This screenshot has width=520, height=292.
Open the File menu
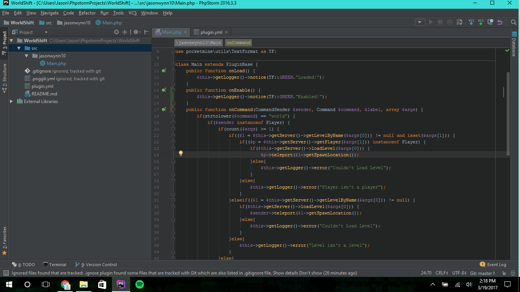pos(5,13)
